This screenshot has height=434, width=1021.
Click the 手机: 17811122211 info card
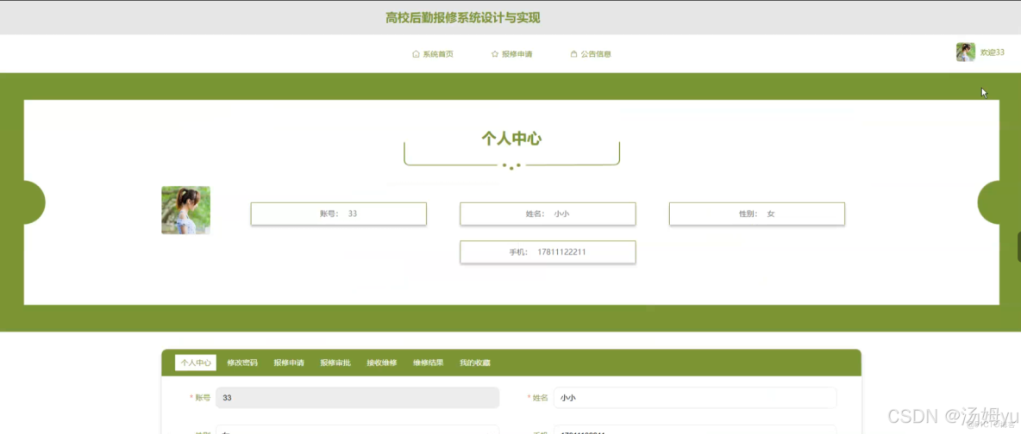548,251
